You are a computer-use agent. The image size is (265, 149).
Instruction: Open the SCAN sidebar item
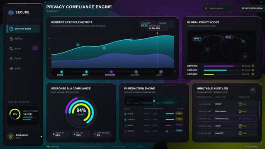[23, 48]
